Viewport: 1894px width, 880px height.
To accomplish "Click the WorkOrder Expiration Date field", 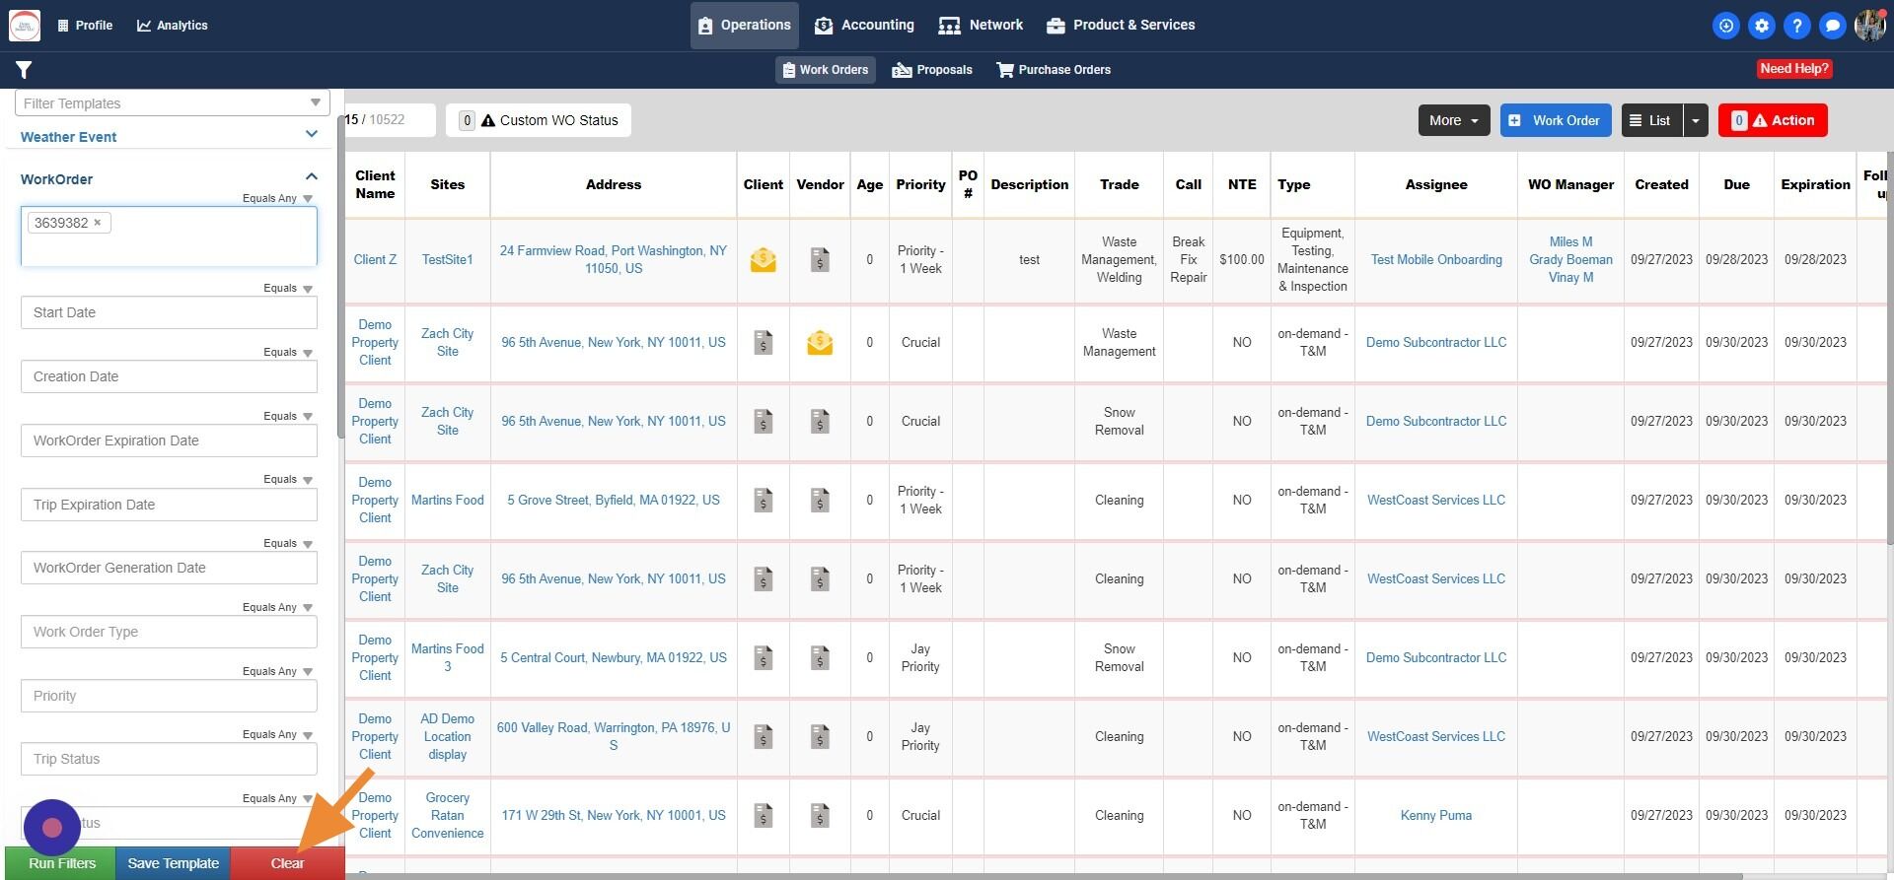I will [169, 440].
